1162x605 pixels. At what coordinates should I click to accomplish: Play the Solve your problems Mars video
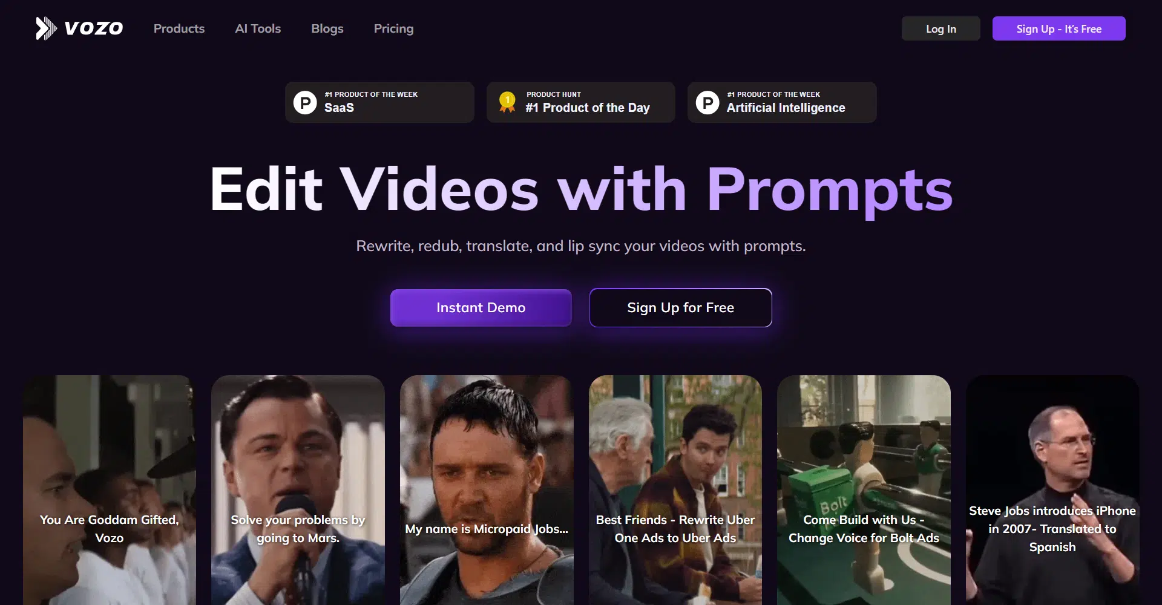298,490
